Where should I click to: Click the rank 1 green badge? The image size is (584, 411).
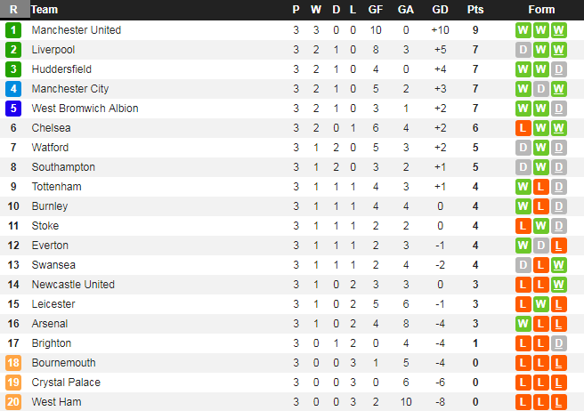[x=13, y=30]
